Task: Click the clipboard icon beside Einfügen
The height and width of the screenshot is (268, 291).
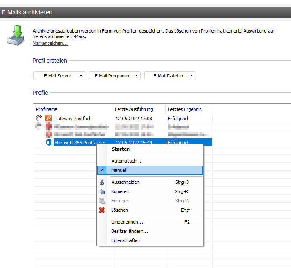Action: coord(102,201)
